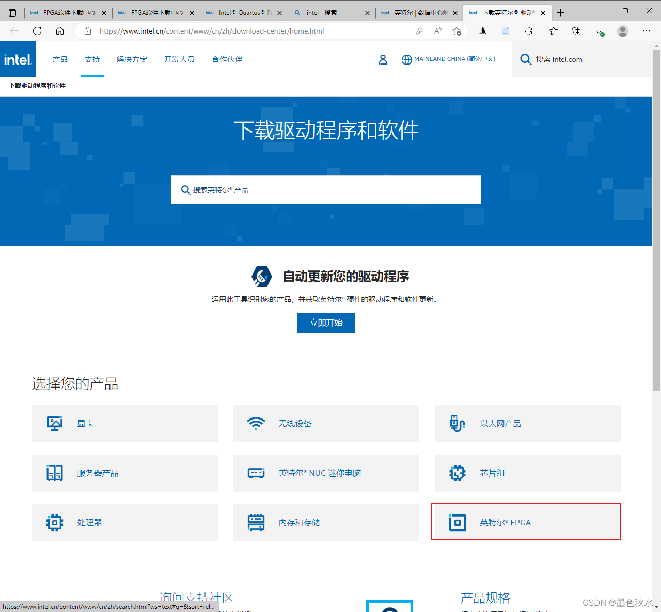Open the saved passwords key icon
Screen dimensions: 661x612
[419, 31]
